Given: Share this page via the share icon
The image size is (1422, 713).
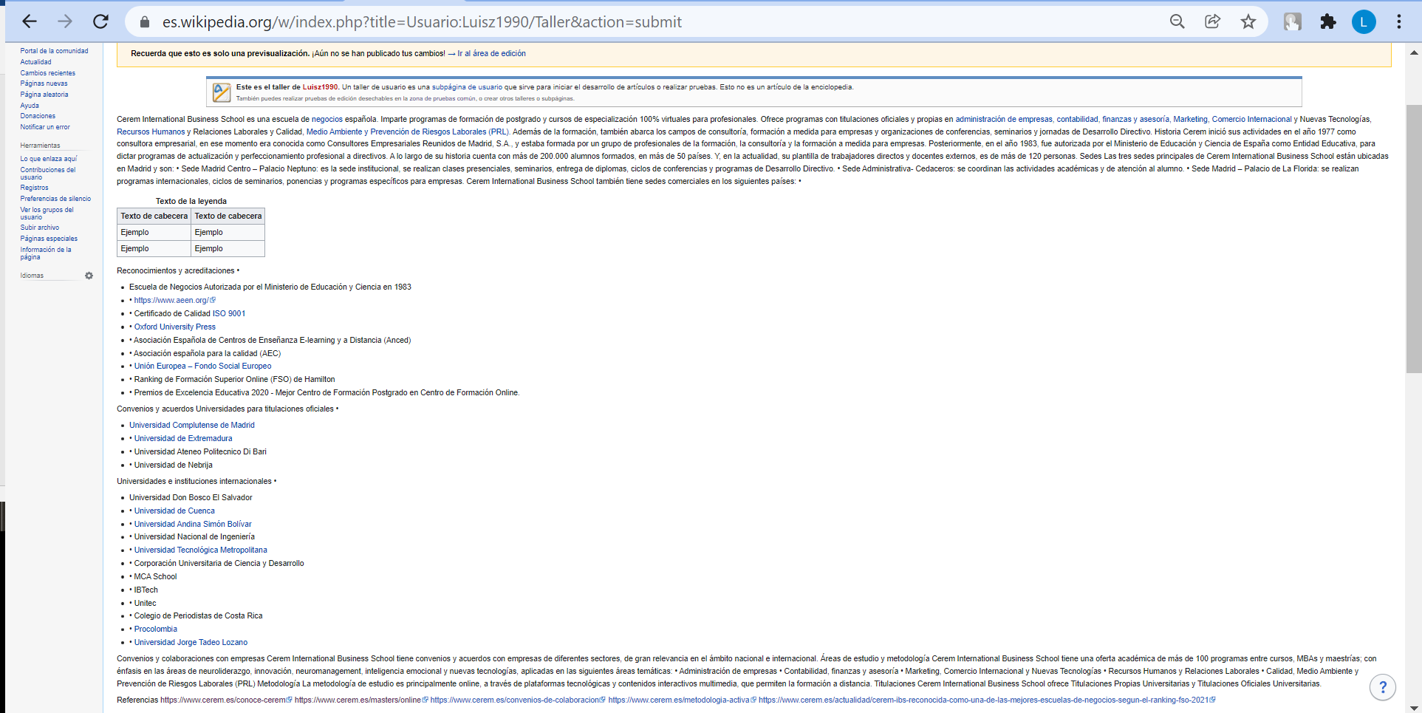Looking at the screenshot, I should pos(1213,21).
